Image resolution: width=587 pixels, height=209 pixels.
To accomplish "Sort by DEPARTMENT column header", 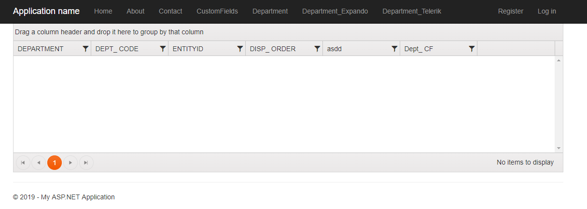I will pyautogui.click(x=41, y=49).
